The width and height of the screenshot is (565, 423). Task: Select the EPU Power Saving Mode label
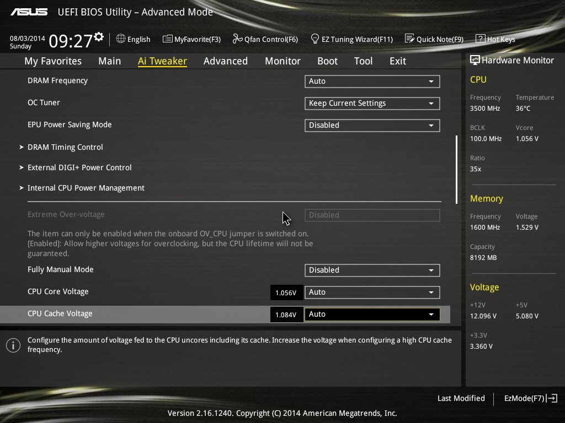(70, 124)
